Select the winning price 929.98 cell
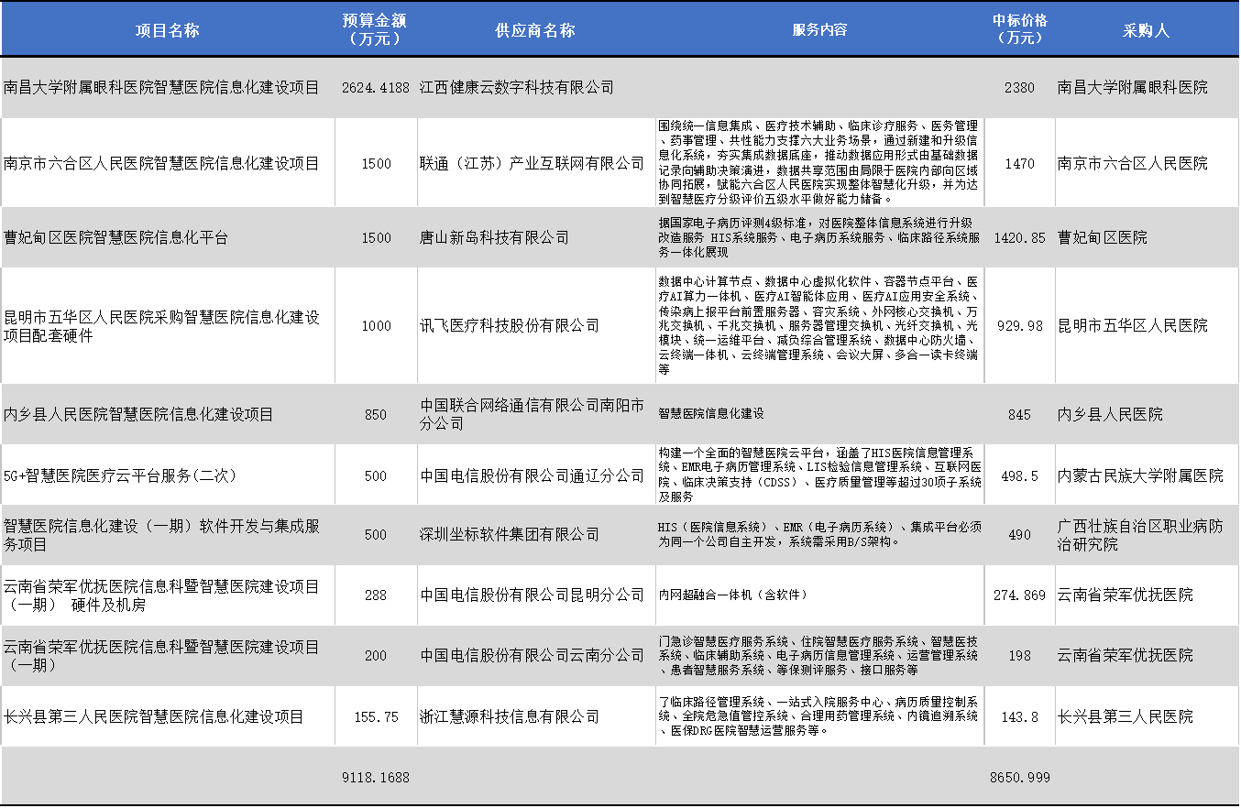This screenshot has width=1241, height=808. coord(1019,326)
